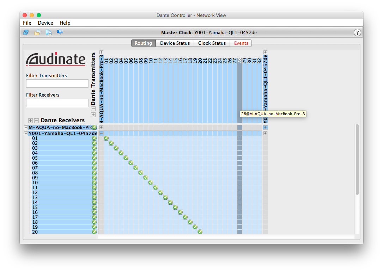The width and height of the screenshot is (383, 272).
Task: Expand the Y001-Yamaha-QL1-0457de transmitter column
Action: [265, 52]
